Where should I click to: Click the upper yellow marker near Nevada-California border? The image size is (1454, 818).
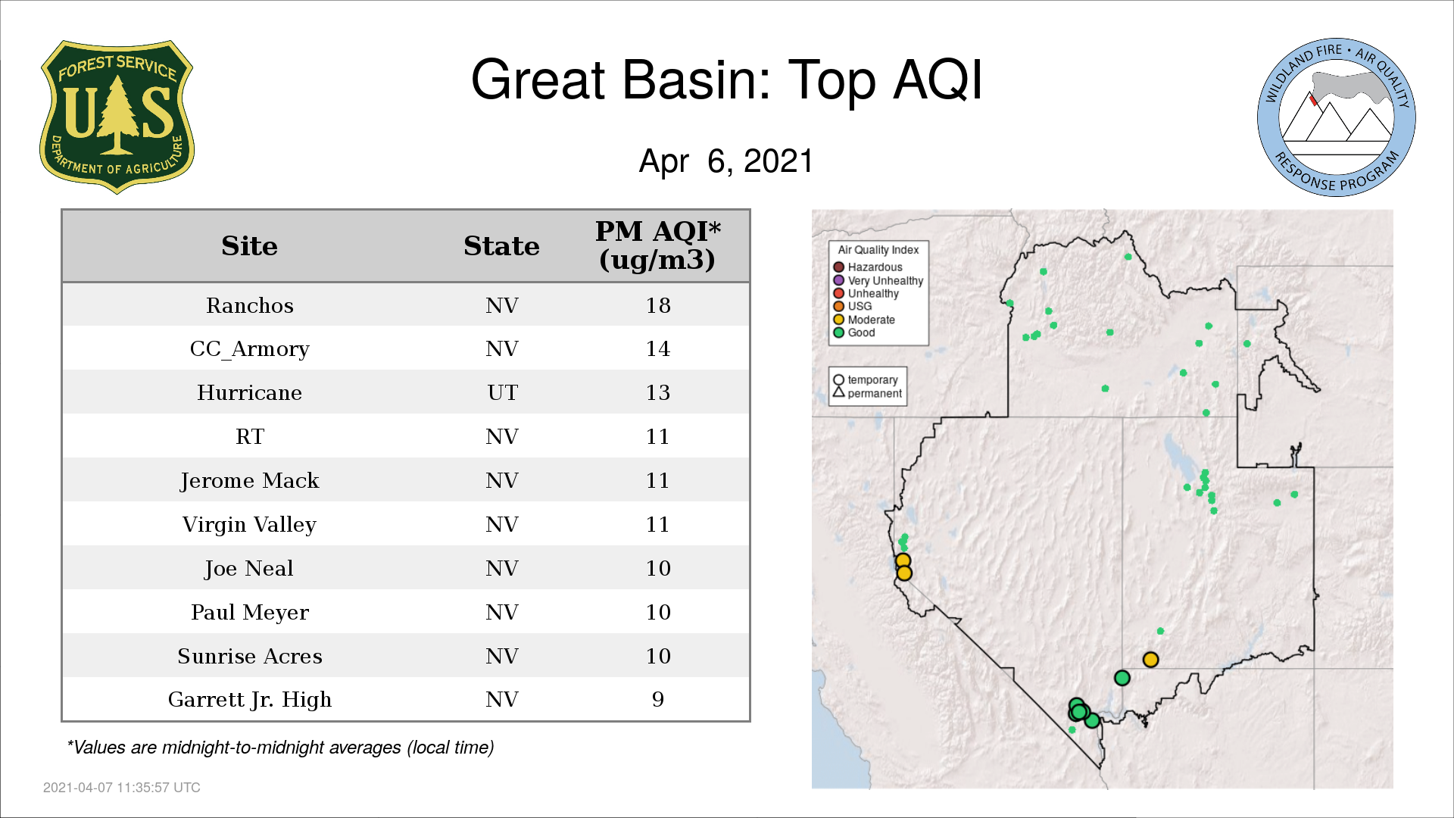(903, 561)
